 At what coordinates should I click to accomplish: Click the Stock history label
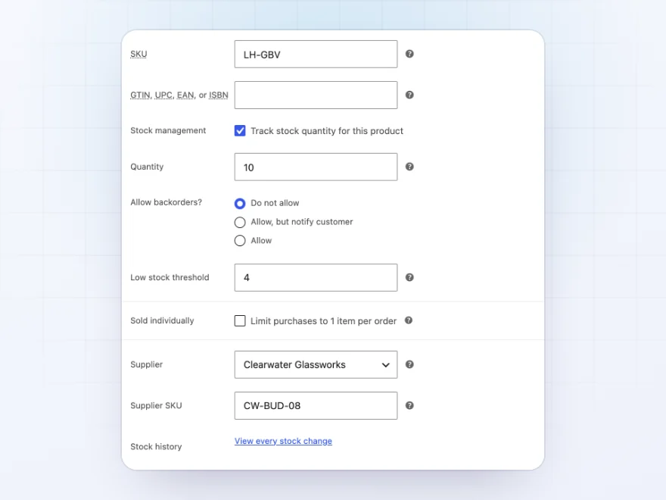tap(156, 446)
